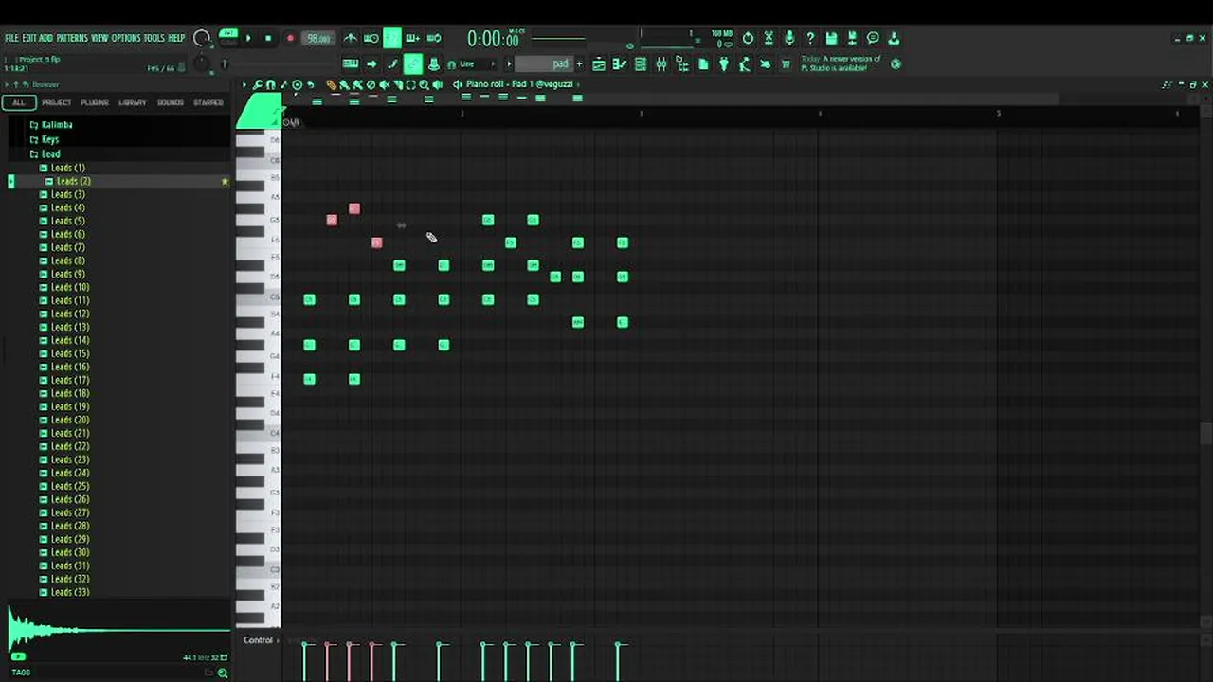The image size is (1213, 682).
Task: Open the Mixer faders icon
Action: coord(661,64)
